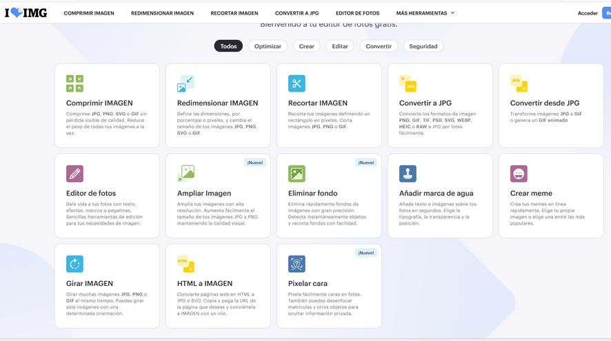Open REDIMENSIONAR IMAGEN in the top navigation
The width and height of the screenshot is (611, 341).
pyautogui.click(x=162, y=13)
